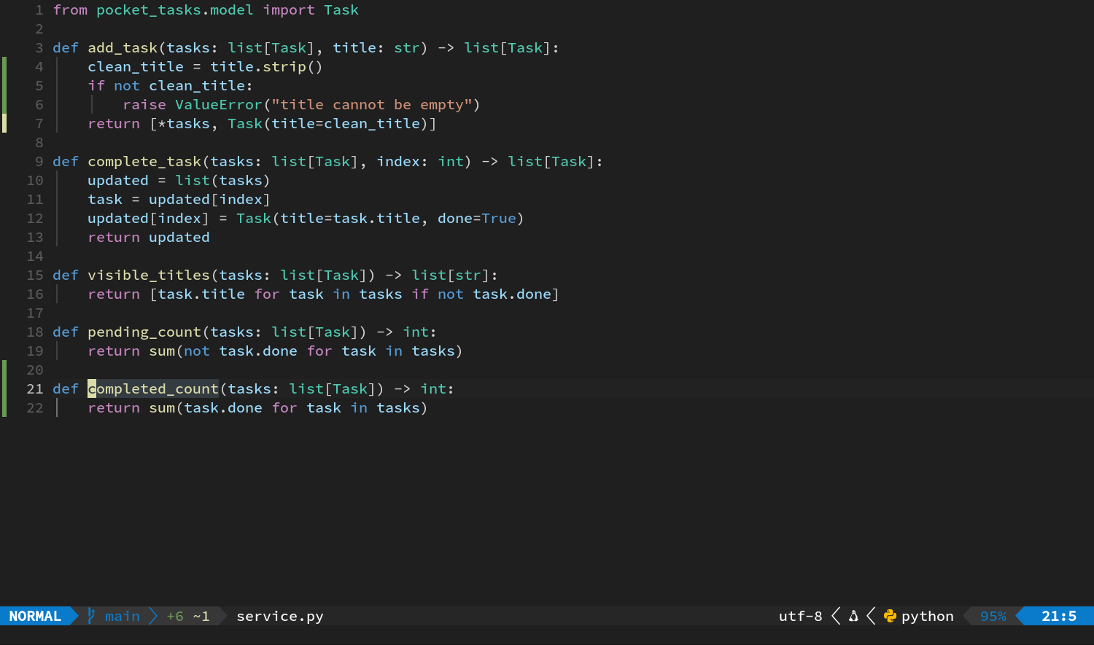Click the green git sign beside line 4
This screenshot has width=1094, height=645.
4,67
